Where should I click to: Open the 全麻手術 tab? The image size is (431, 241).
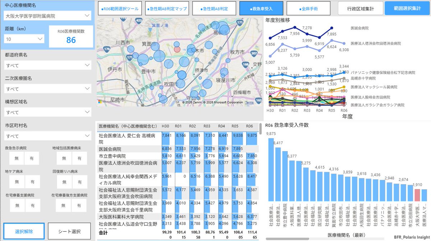(x=308, y=8)
